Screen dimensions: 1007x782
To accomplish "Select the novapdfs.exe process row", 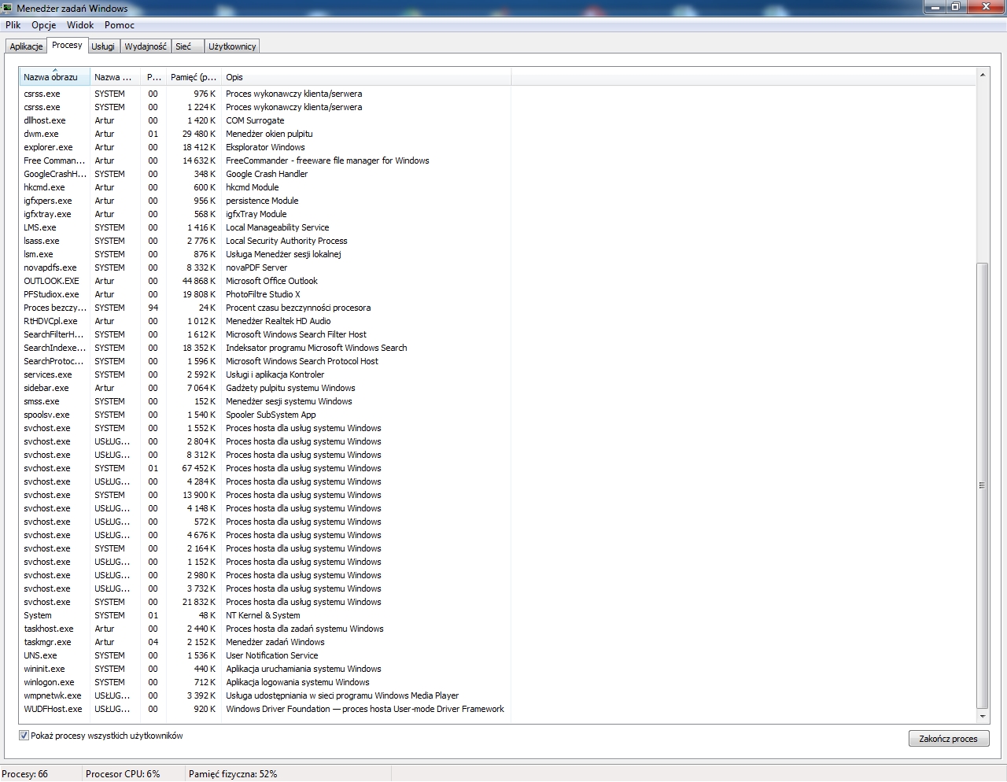I will 265,267.
